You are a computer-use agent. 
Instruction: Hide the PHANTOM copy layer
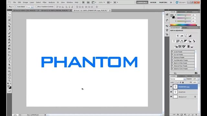(x=171, y=87)
